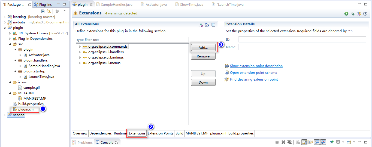Open help via question mark icon

tap(365, 14)
